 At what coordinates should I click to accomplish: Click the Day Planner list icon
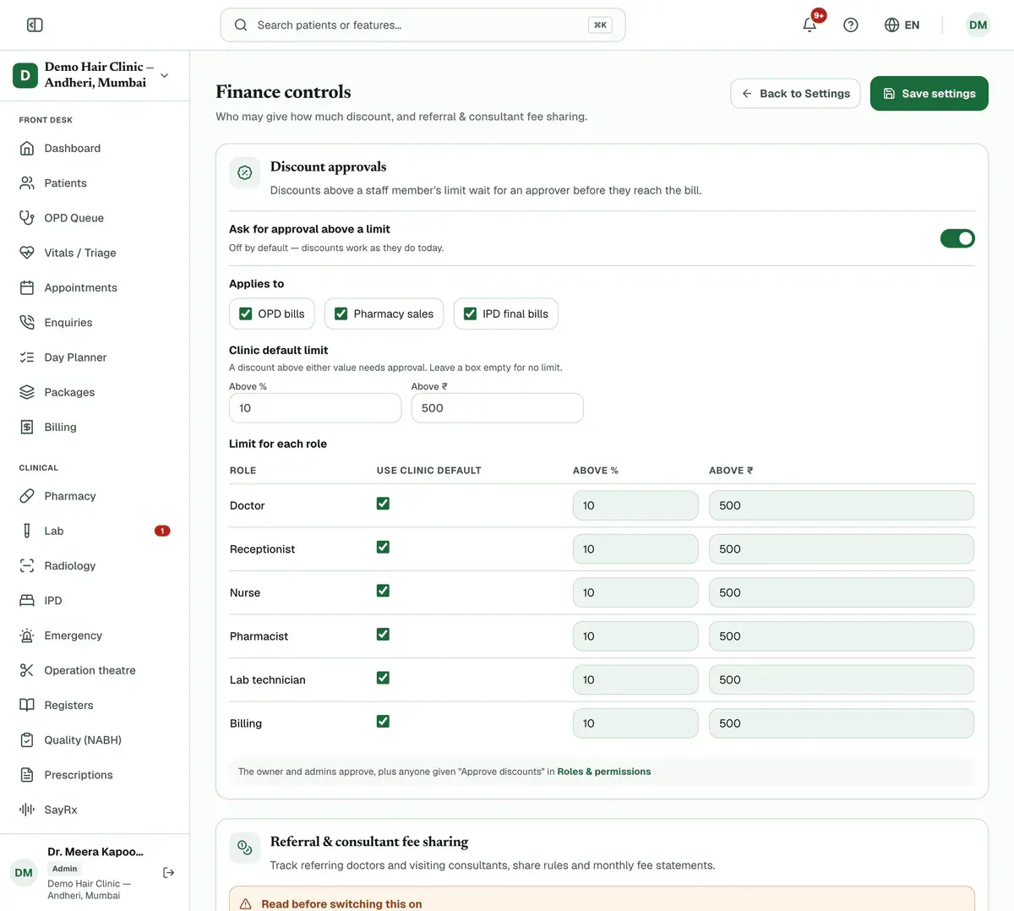tap(27, 357)
